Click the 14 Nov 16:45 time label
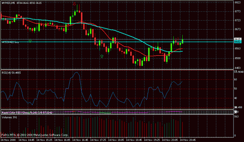The image size is (244, 142). (x=80, y=140)
